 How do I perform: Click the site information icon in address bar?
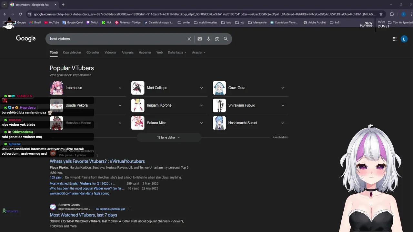click(x=30, y=14)
